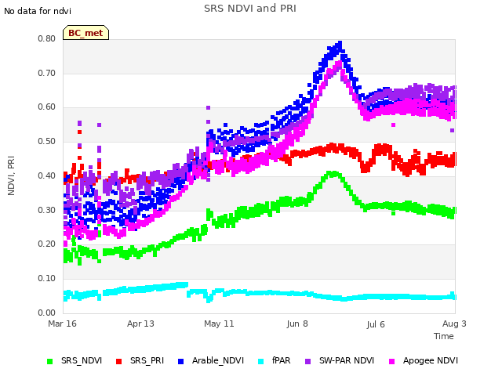Click the 0.10 y-axis tick label
502x376 pixels.
click(x=46, y=278)
